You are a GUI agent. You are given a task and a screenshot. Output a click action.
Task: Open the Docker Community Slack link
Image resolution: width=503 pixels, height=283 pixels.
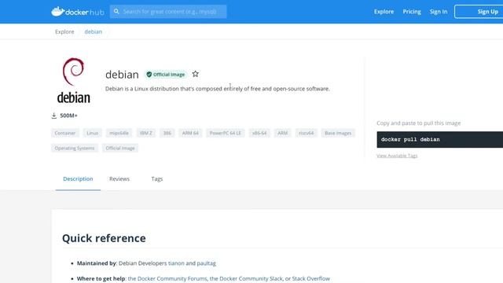pyautogui.click(x=246, y=278)
